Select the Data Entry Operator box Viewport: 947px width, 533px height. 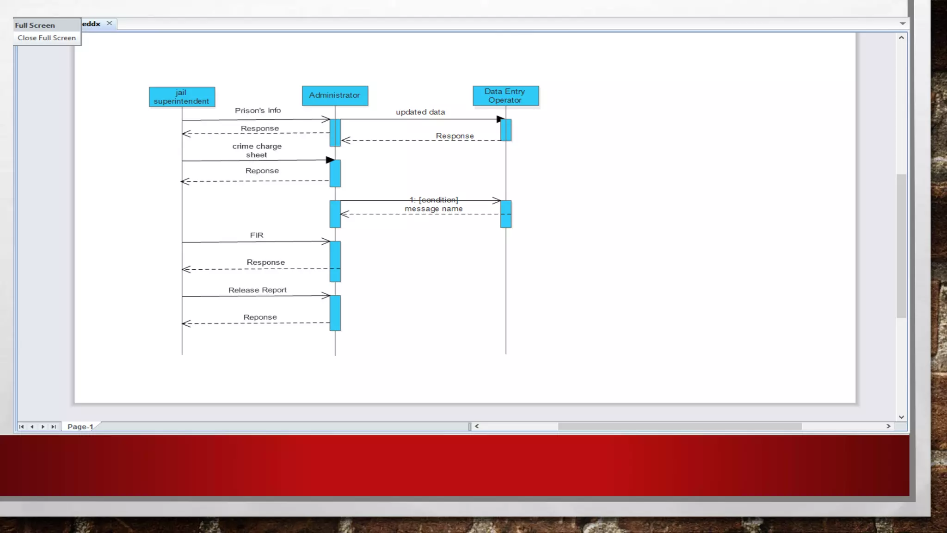click(x=505, y=95)
